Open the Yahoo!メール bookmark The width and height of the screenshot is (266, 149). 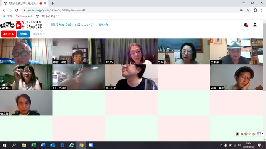(24, 17)
